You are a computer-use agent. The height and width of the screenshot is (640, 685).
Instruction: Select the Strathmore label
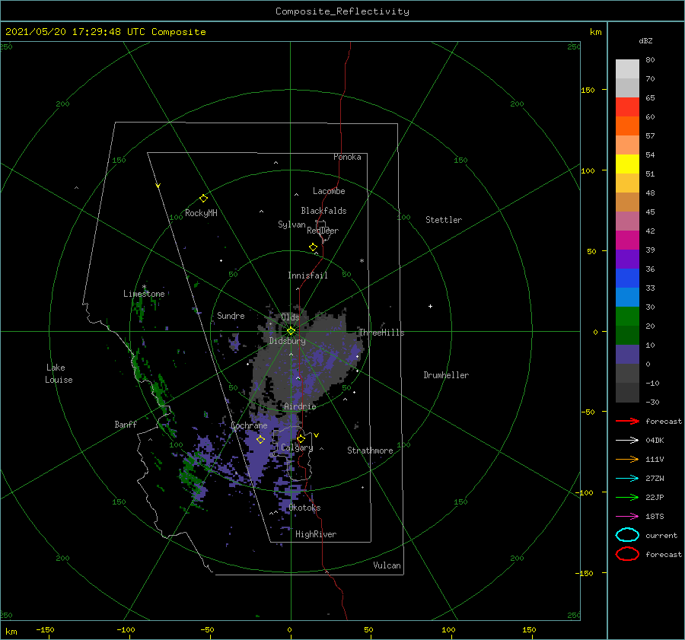(x=370, y=451)
